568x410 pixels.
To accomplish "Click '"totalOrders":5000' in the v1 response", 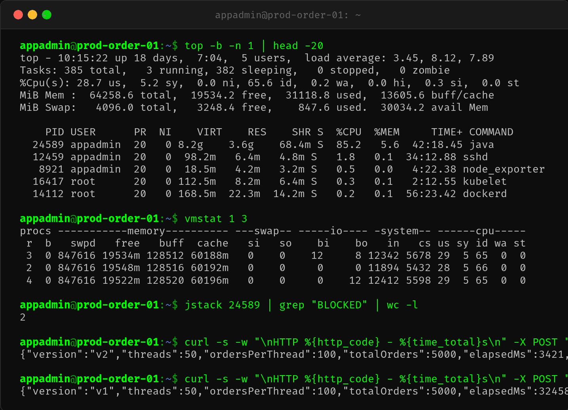I will (x=399, y=391).
